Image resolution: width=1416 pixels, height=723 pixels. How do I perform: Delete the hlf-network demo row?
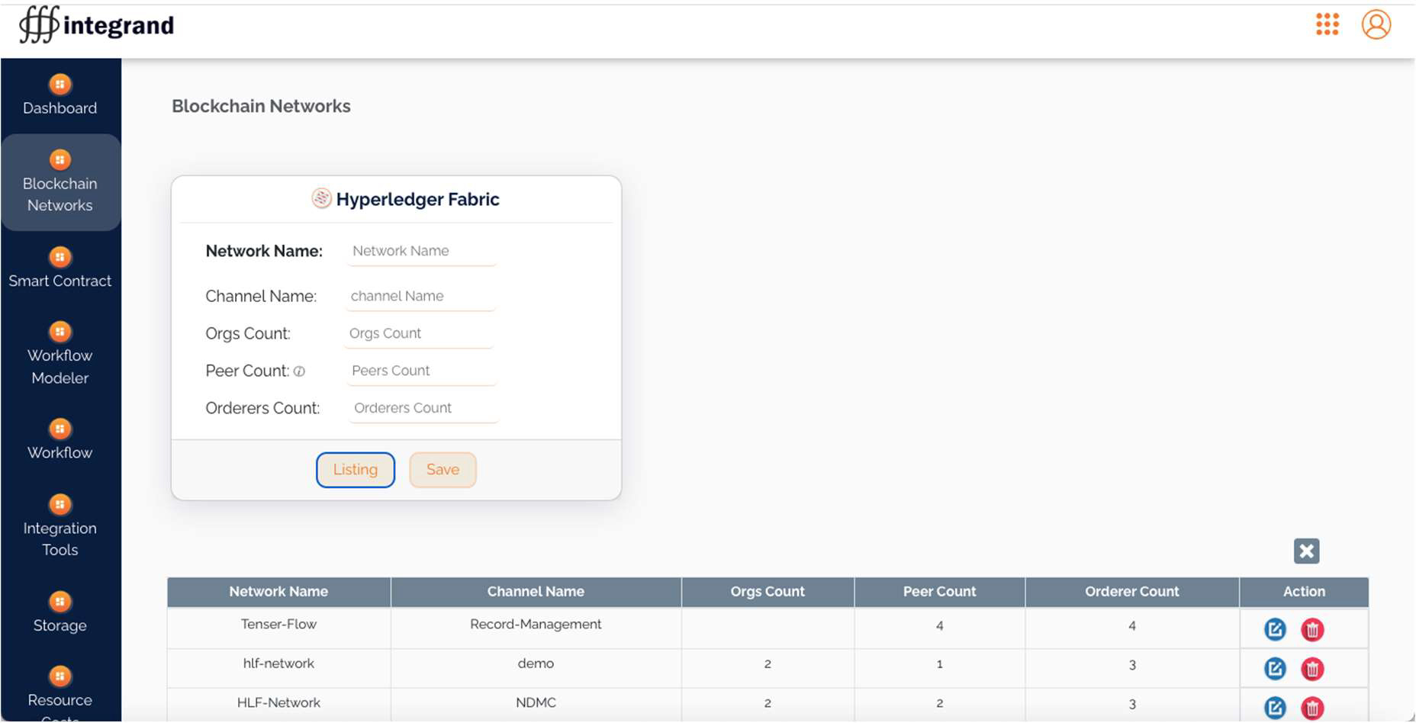pyautogui.click(x=1311, y=669)
